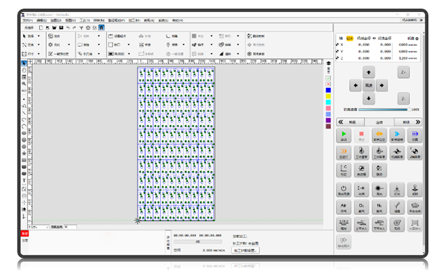The image size is (447, 273).
Task: Select the blue layer color swatch
Action: pyautogui.click(x=328, y=90)
